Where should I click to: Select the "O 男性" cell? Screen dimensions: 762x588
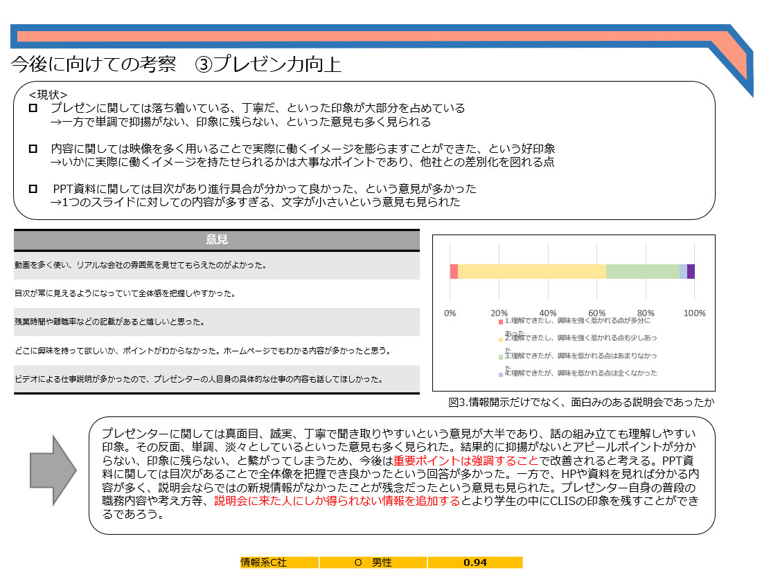coord(373,562)
